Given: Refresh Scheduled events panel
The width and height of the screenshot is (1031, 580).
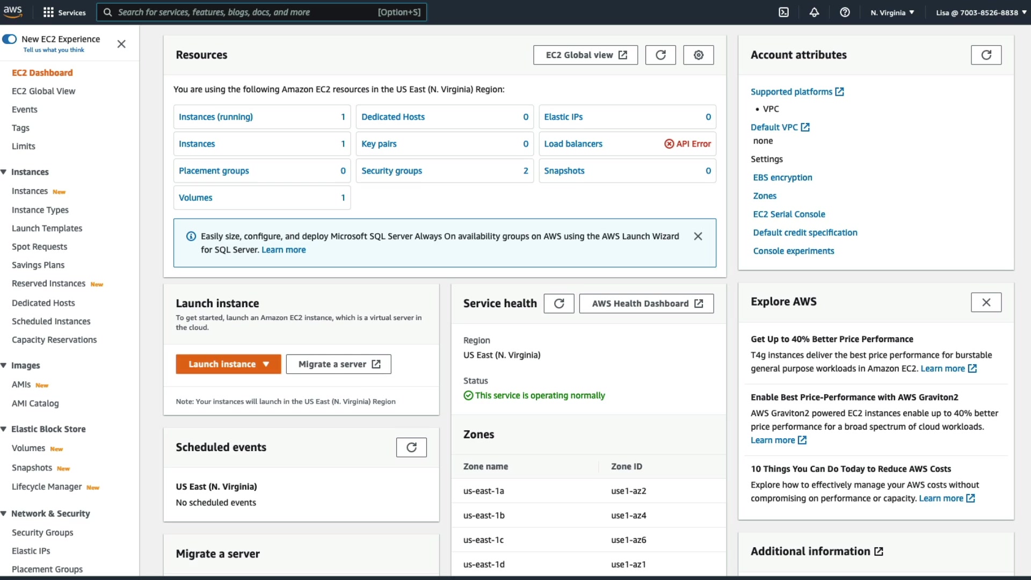Looking at the screenshot, I should tap(411, 447).
